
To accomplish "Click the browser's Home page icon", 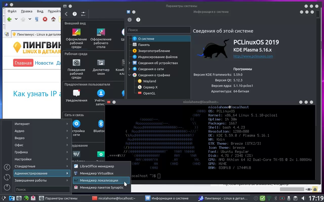I will tap(53, 19).
